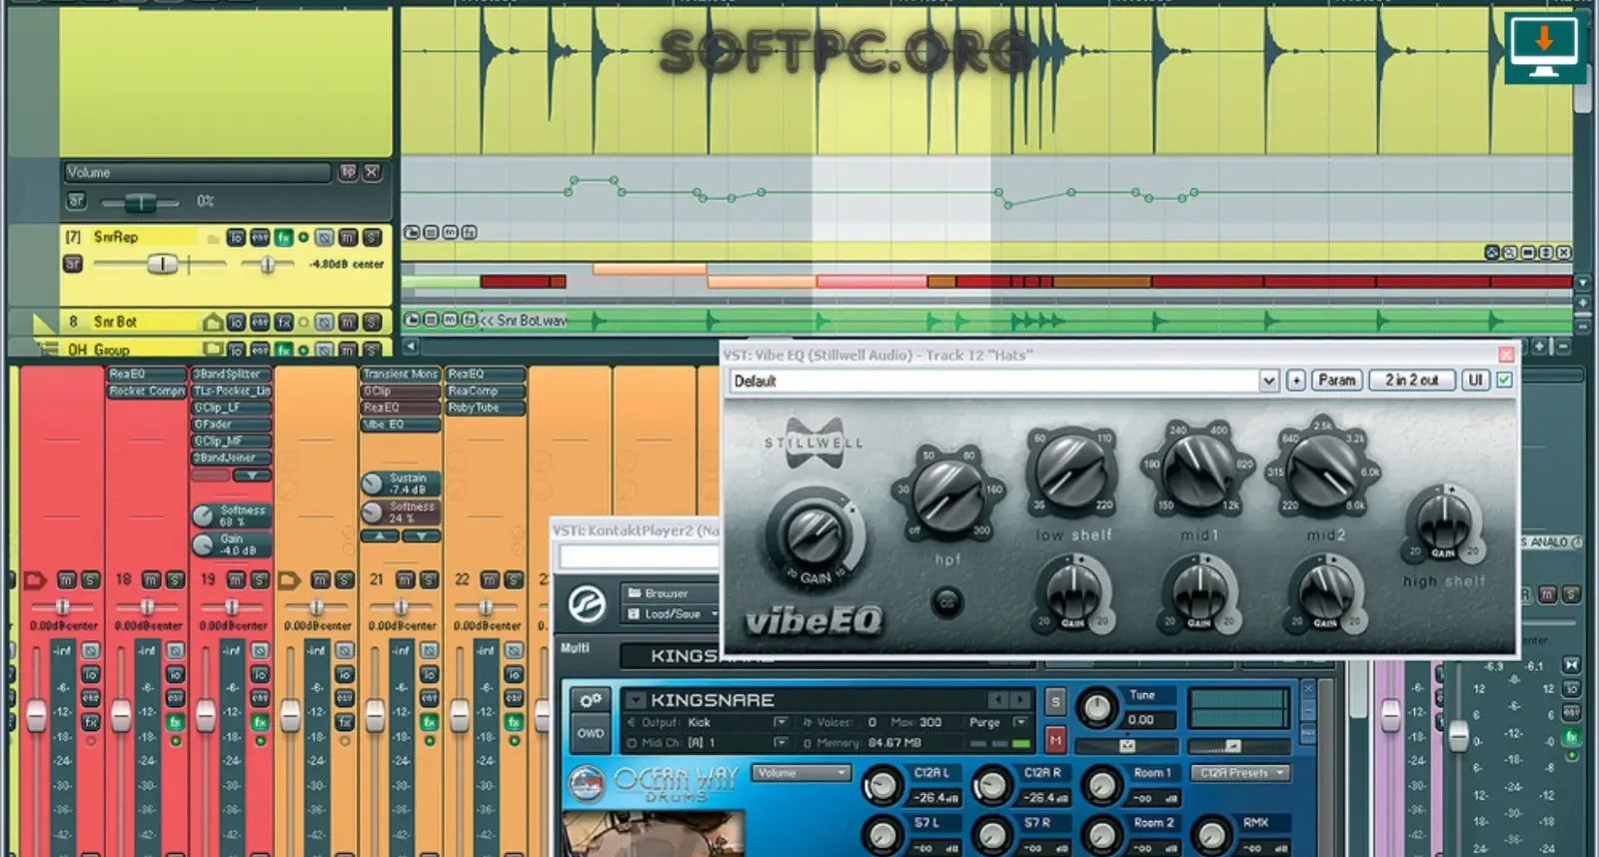Click the download monitor icon

[x=1544, y=47]
